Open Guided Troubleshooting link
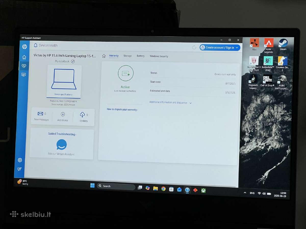 pyautogui.click(x=62, y=134)
